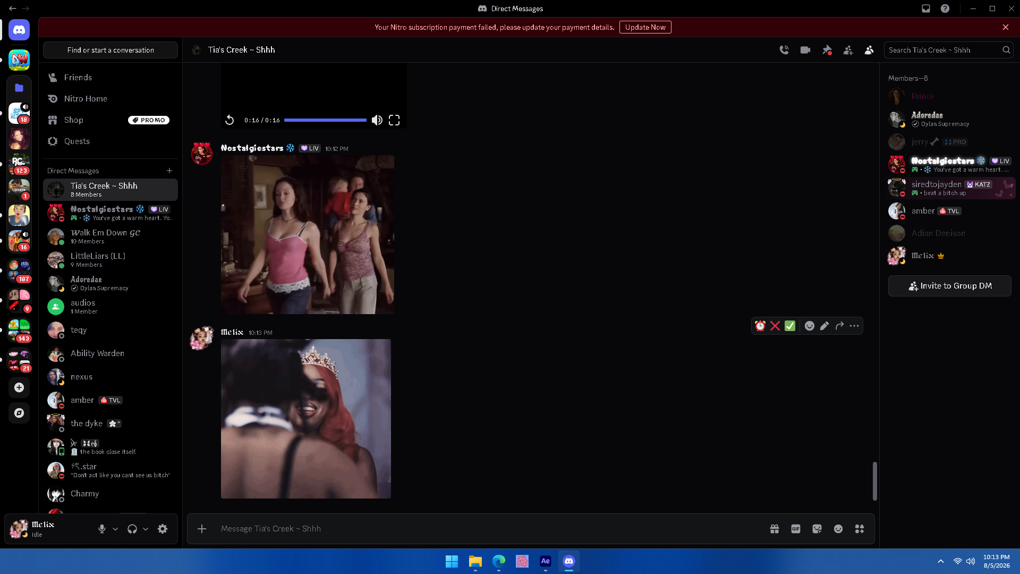Click the chat scrollbar thumb
This screenshot has height=574, width=1020.
point(874,481)
